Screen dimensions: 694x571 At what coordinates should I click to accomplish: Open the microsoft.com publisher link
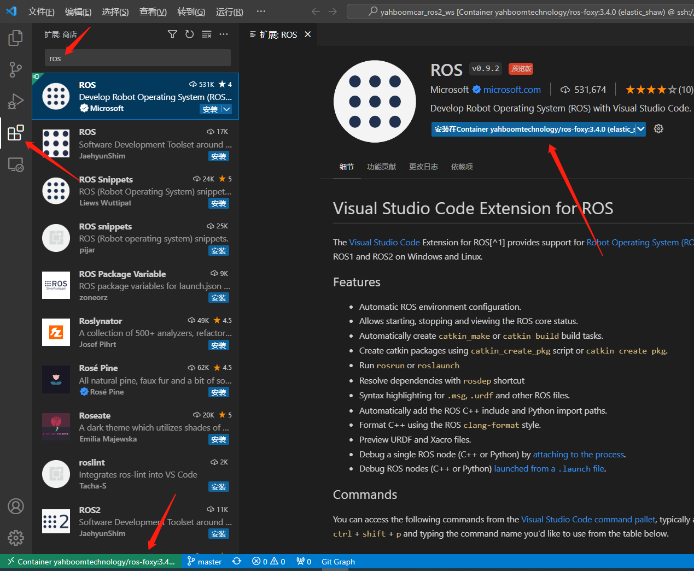tap(512, 90)
